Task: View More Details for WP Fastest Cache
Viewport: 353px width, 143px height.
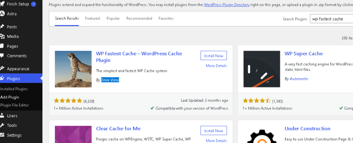Action: pyautogui.click(x=216, y=65)
